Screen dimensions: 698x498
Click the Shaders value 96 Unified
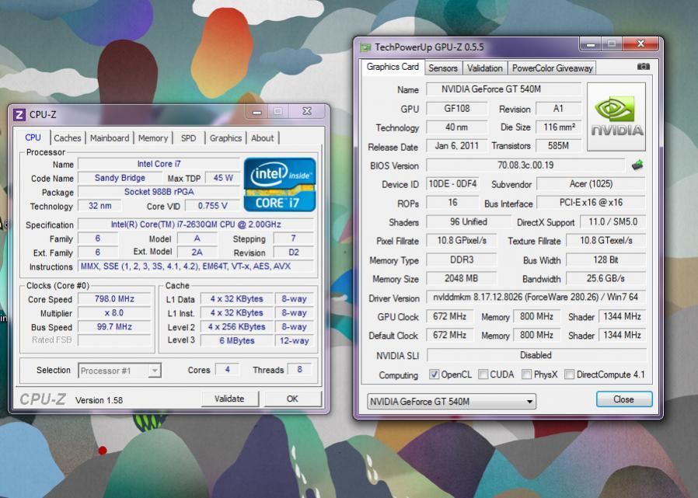[x=468, y=221]
